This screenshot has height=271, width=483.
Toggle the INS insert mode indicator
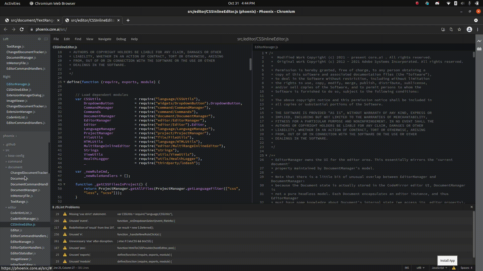tap(407, 268)
